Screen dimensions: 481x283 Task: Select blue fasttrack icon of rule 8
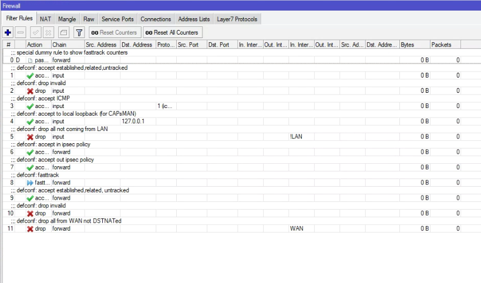point(30,183)
